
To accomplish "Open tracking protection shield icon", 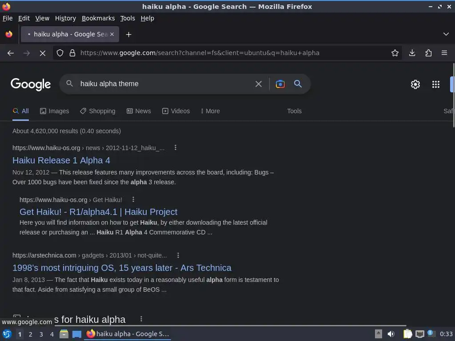I will (60, 53).
